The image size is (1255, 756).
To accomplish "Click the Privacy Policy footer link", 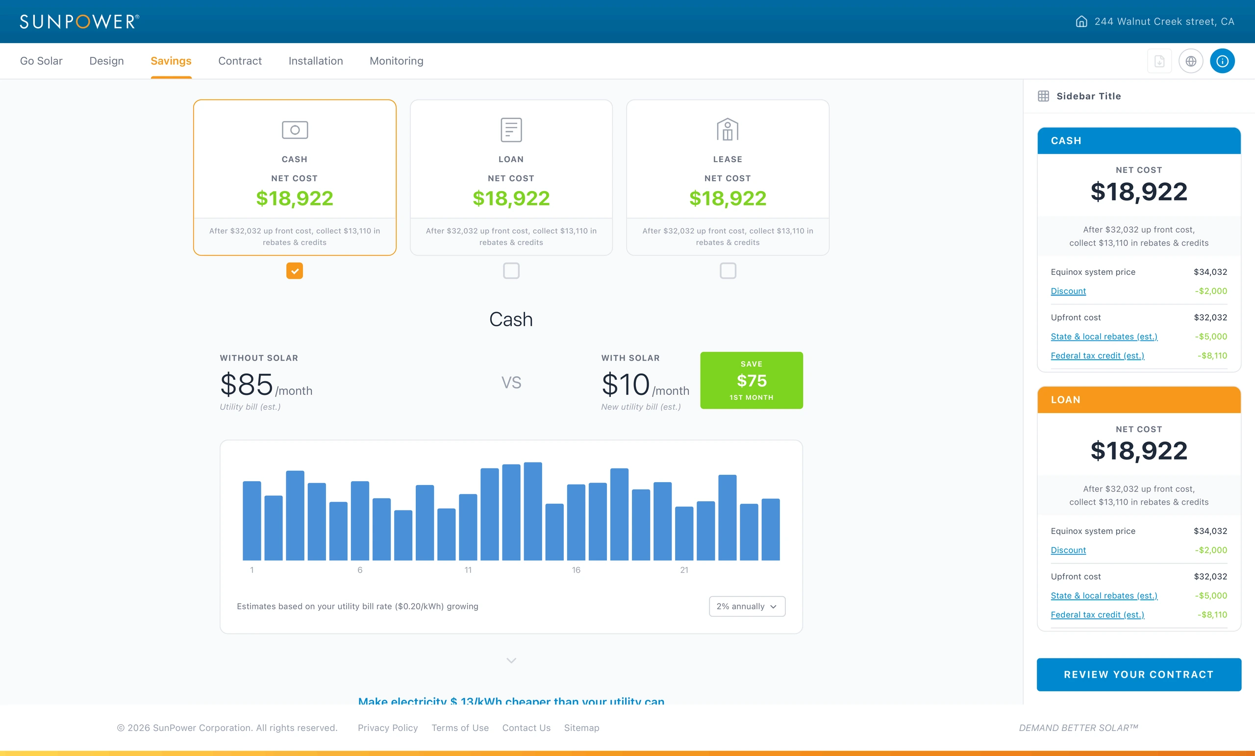I will [388, 728].
